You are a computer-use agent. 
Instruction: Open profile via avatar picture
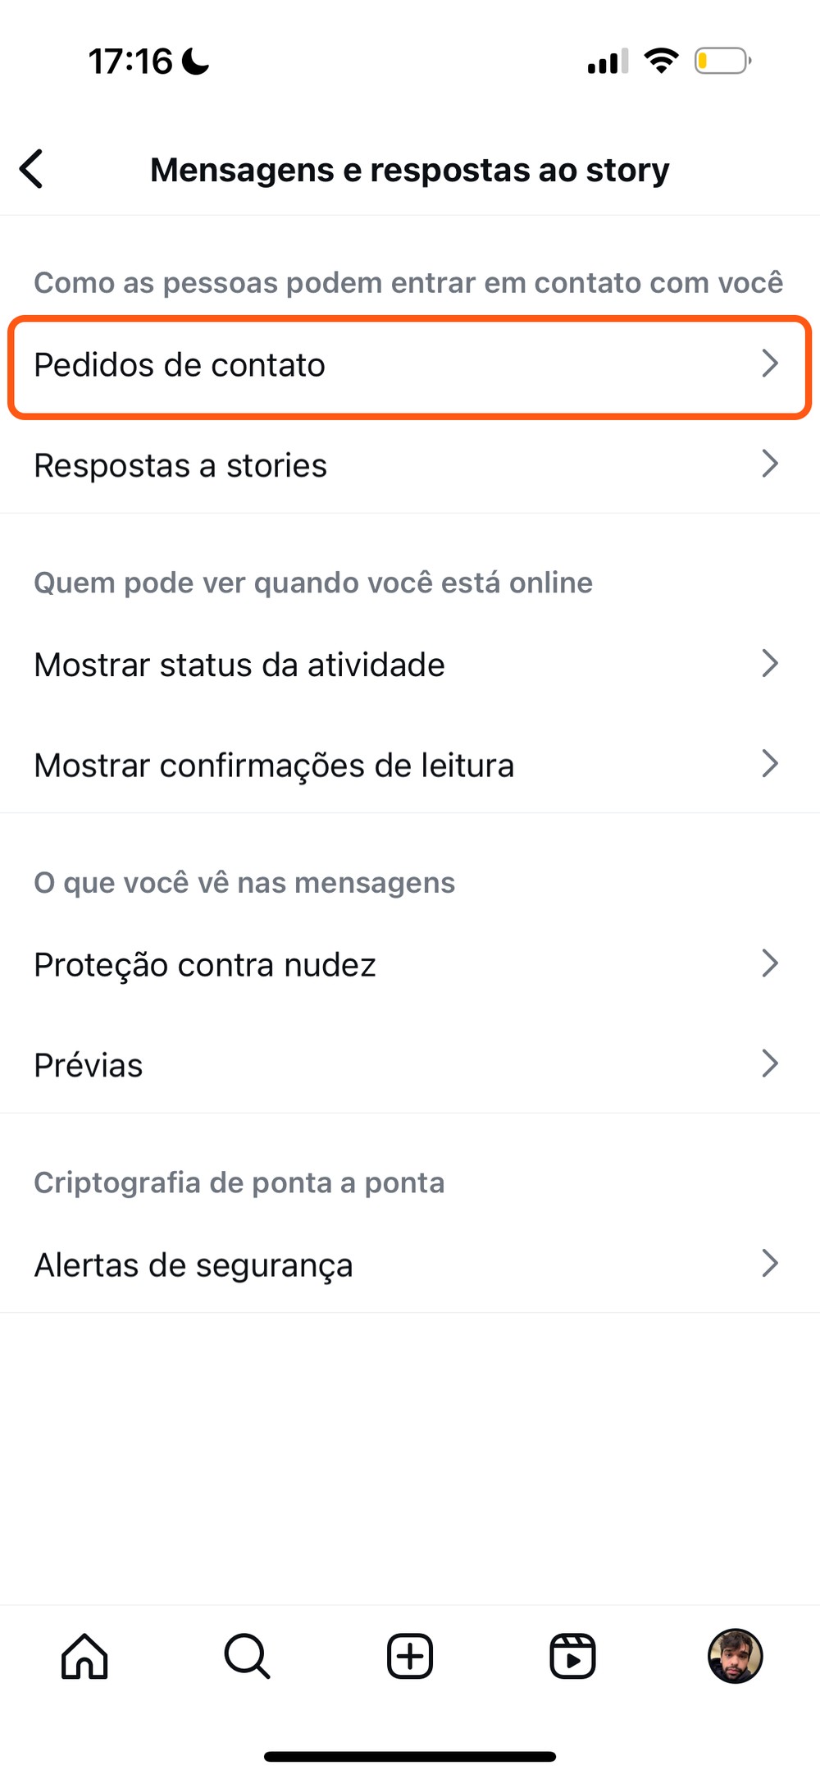pos(735,1656)
